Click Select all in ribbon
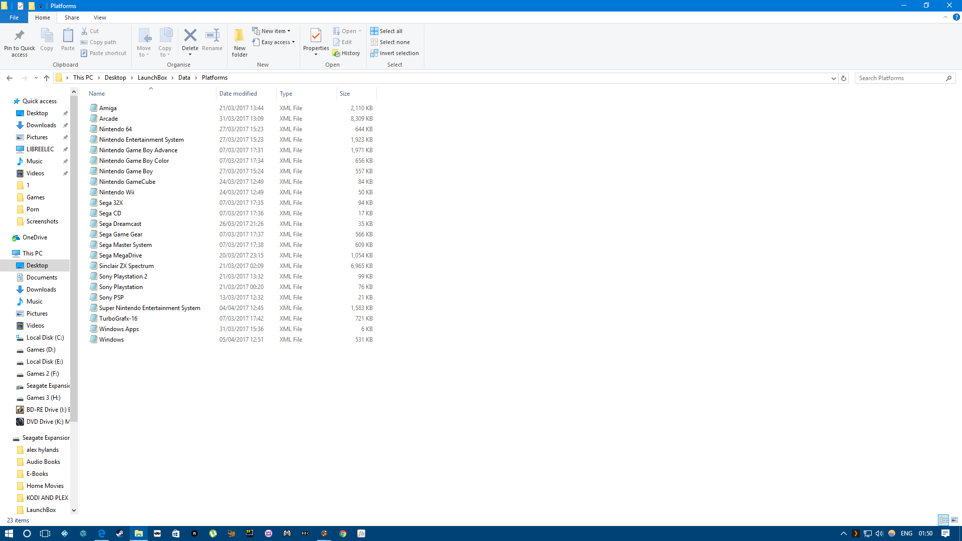 coord(386,31)
